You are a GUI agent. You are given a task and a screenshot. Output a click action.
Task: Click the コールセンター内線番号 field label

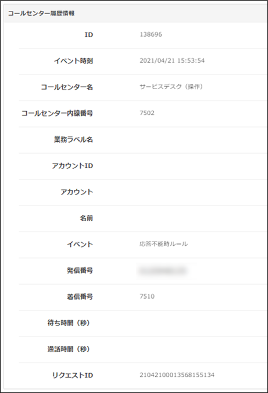57,114
